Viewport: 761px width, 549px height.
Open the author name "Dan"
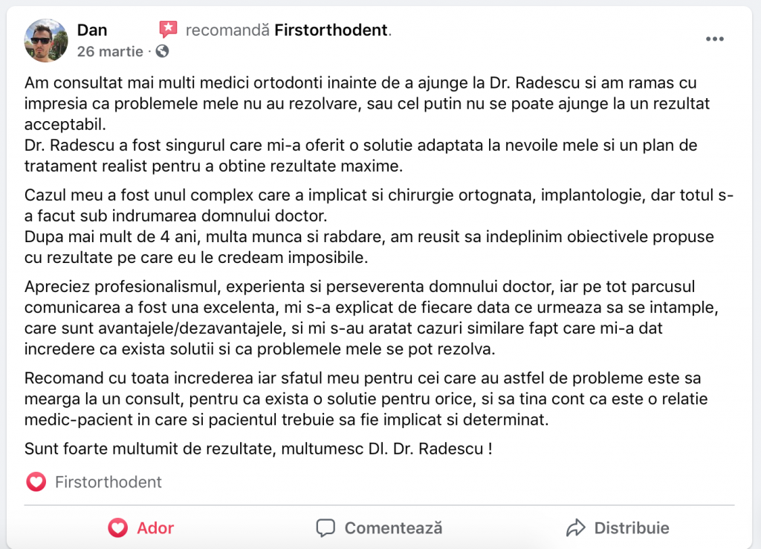pyautogui.click(x=92, y=30)
